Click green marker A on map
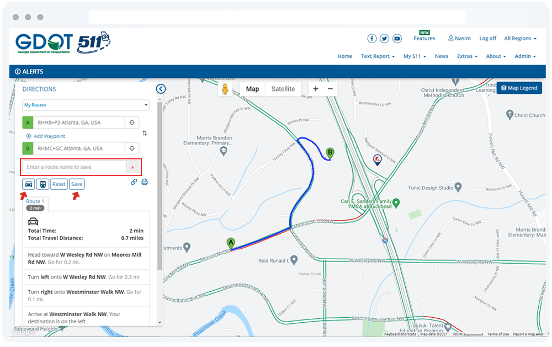Image resolution: width=552 pixels, height=347 pixels. [x=231, y=243]
